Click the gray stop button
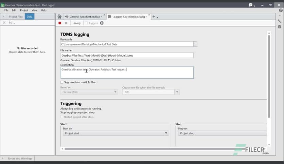Viewport: 284px width, 164px height. pos(66,23)
